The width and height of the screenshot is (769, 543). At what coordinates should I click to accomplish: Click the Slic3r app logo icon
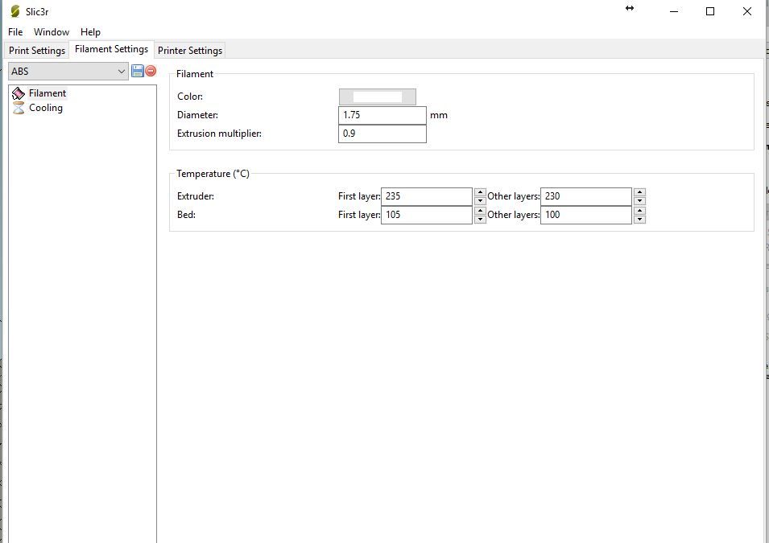[x=15, y=10]
